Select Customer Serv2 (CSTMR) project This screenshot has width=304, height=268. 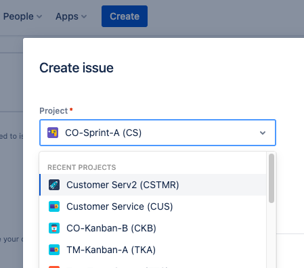pos(153,185)
